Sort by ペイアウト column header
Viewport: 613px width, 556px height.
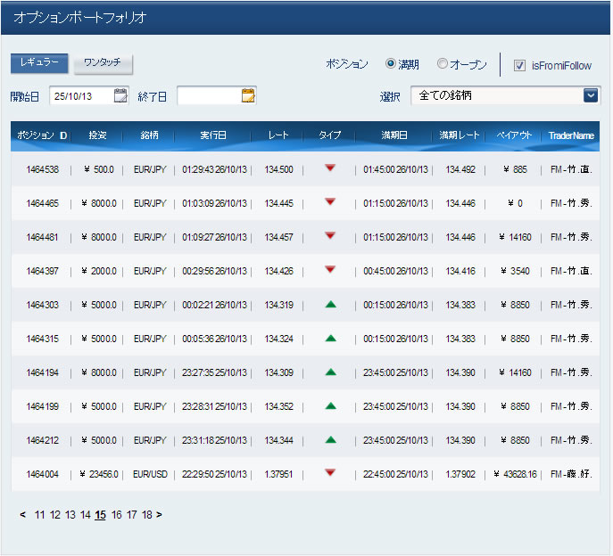(x=514, y=135)
